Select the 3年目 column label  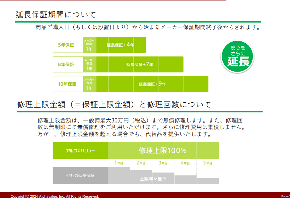pyautogui.click(x=163, y=163)
